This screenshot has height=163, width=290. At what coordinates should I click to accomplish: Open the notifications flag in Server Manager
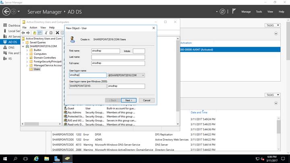234,11
